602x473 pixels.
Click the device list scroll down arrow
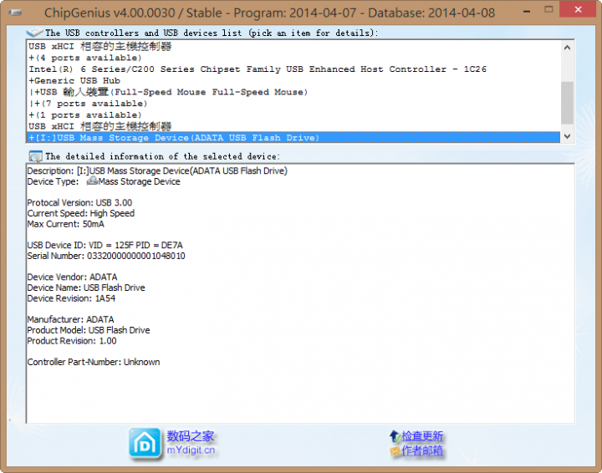click(567, 136)
